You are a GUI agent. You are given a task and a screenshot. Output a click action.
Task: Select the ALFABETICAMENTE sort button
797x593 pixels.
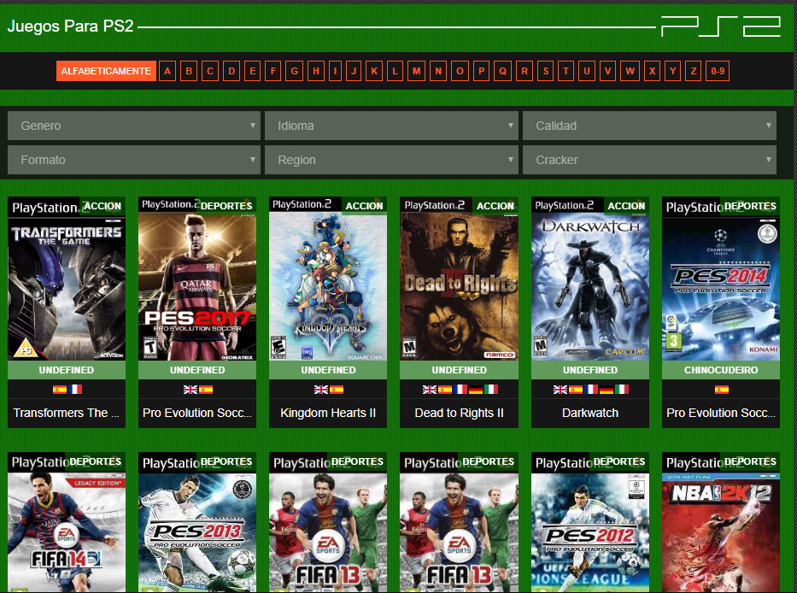(106, 71)
